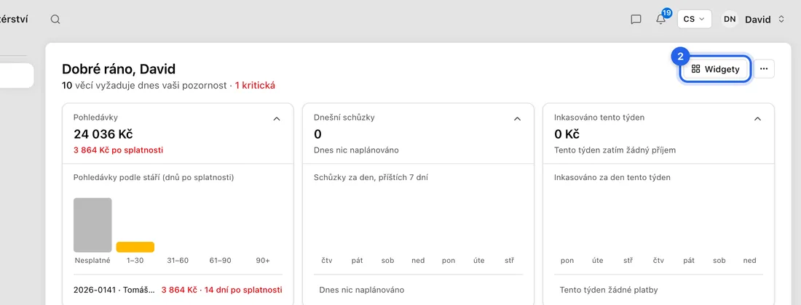801x305 pixels.
Task: Click the DN avatar circle
Action: (x=730, y=20)
